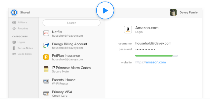Open the Davey Family account avatar
Image resolution: width=210 pixels, height=104 pixels.
(173, 12)
